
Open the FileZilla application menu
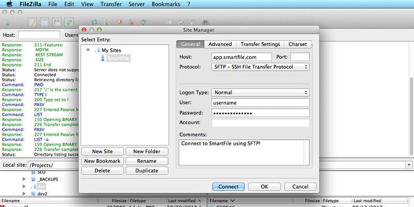click(31, 4)
